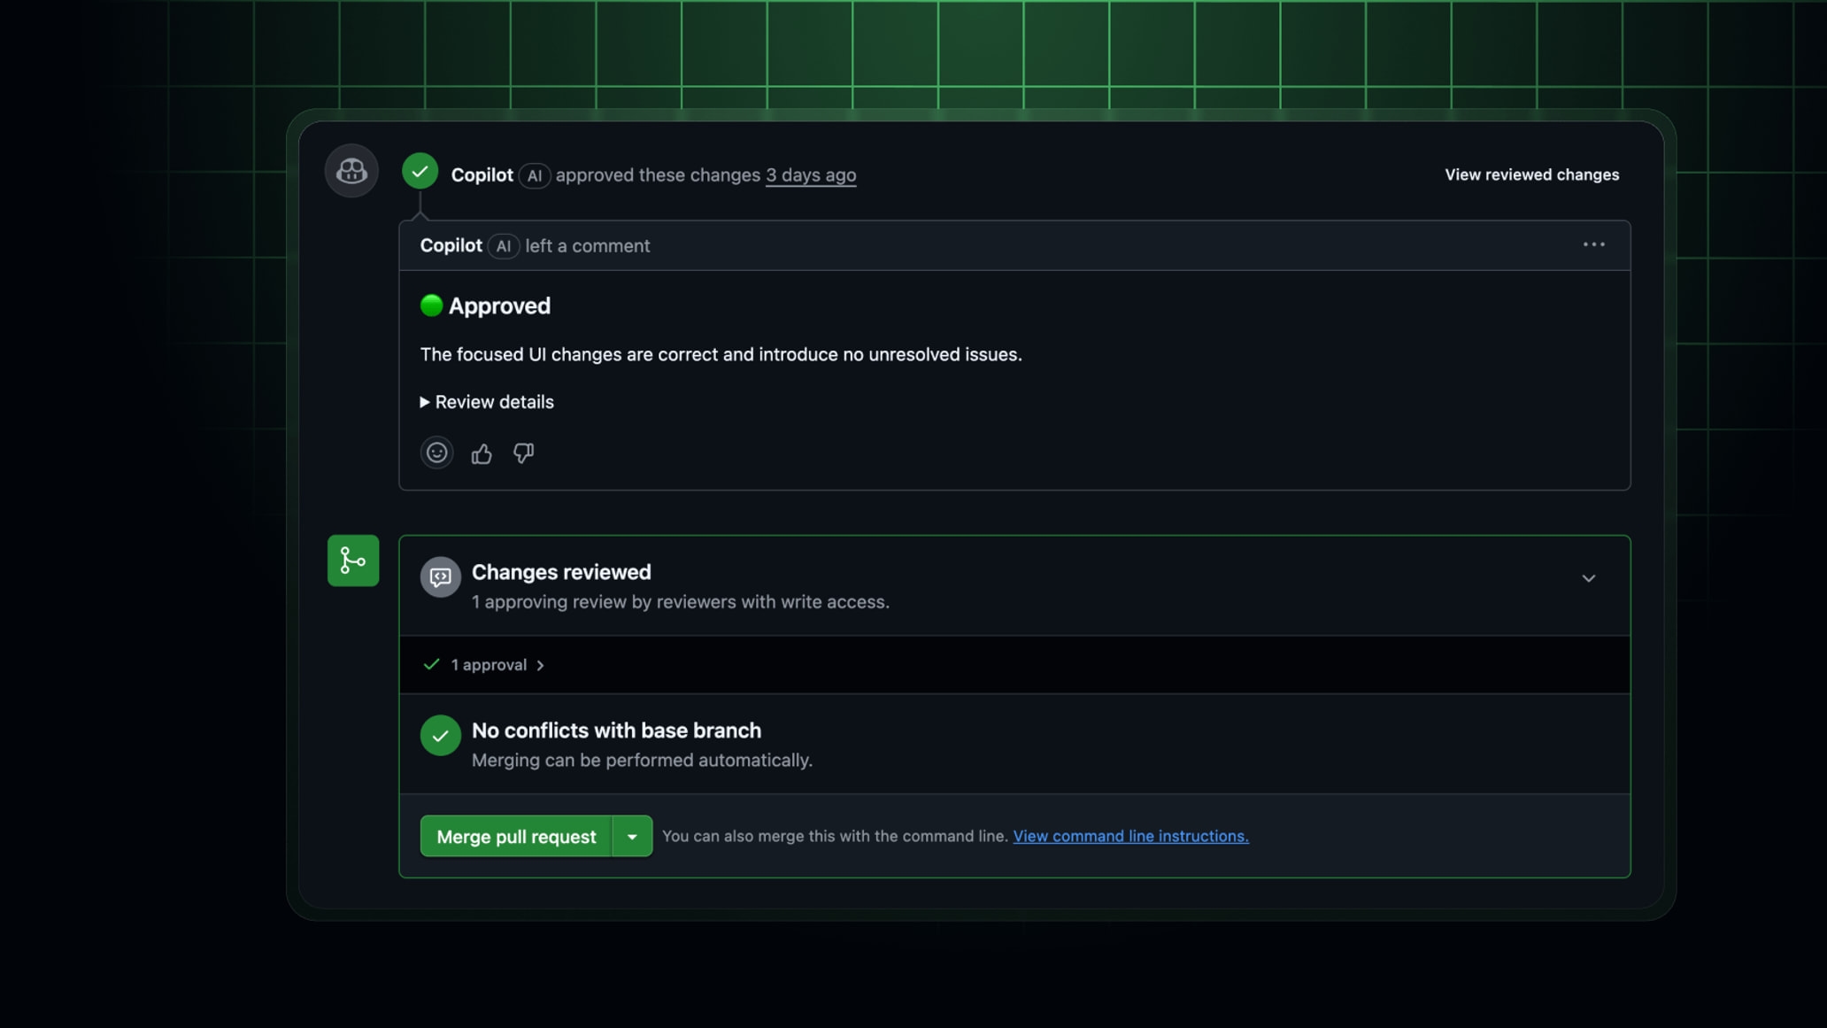Click the green approved checkmark badge

(x=420, y=171)
